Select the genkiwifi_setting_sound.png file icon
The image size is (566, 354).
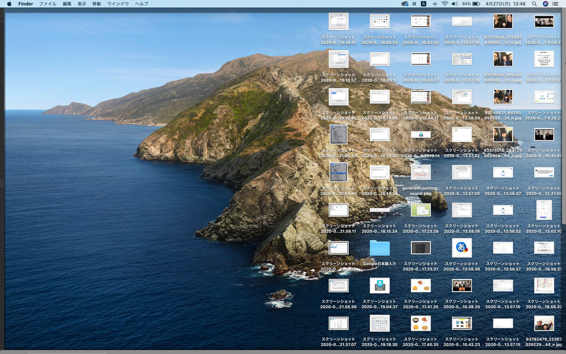[x=421, y=172]
